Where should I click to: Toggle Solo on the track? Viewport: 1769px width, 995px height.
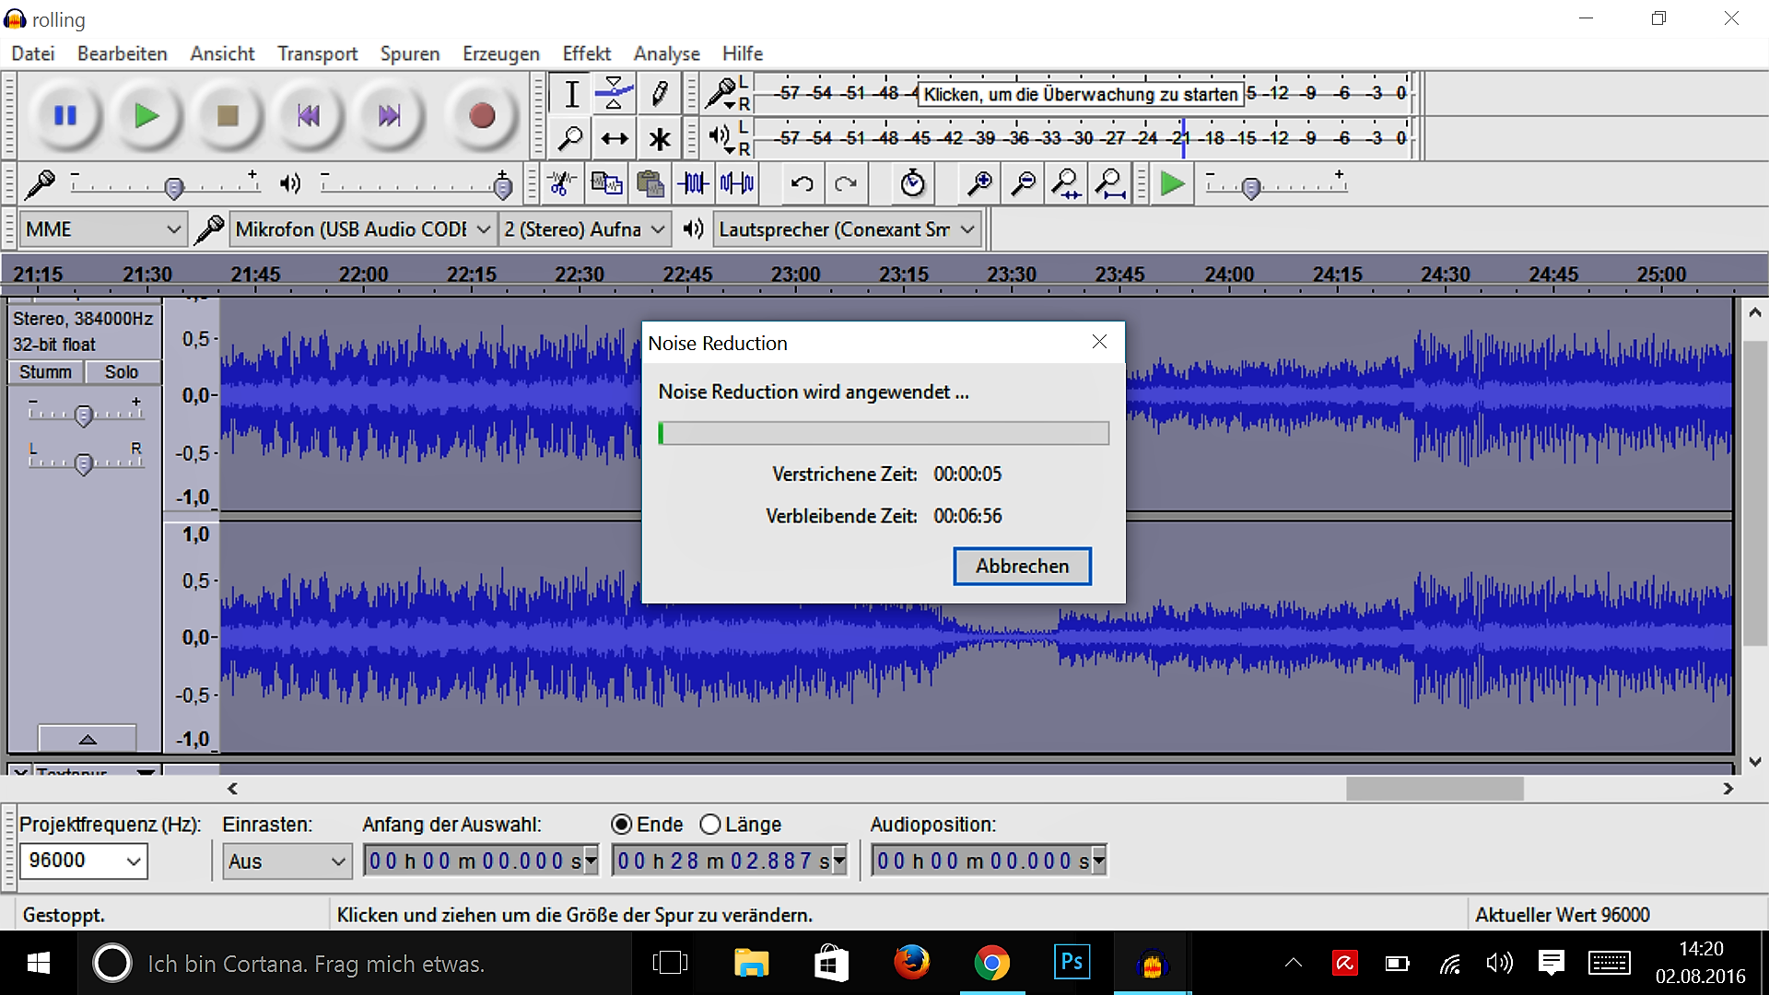(122, 372)
